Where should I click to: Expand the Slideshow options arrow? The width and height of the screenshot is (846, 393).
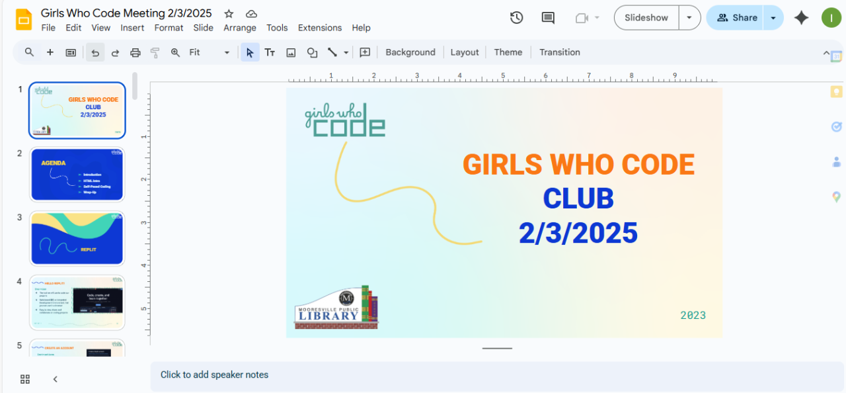[x=689, y=18]
